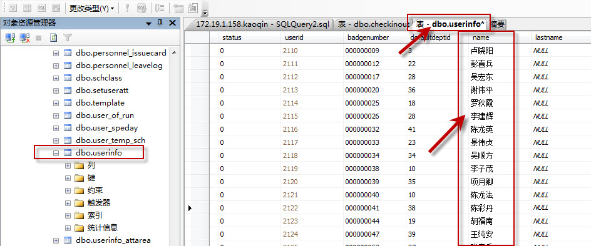Click the 索引 folder icon
The height and width of the screenshot is (246, 591).
79,215
